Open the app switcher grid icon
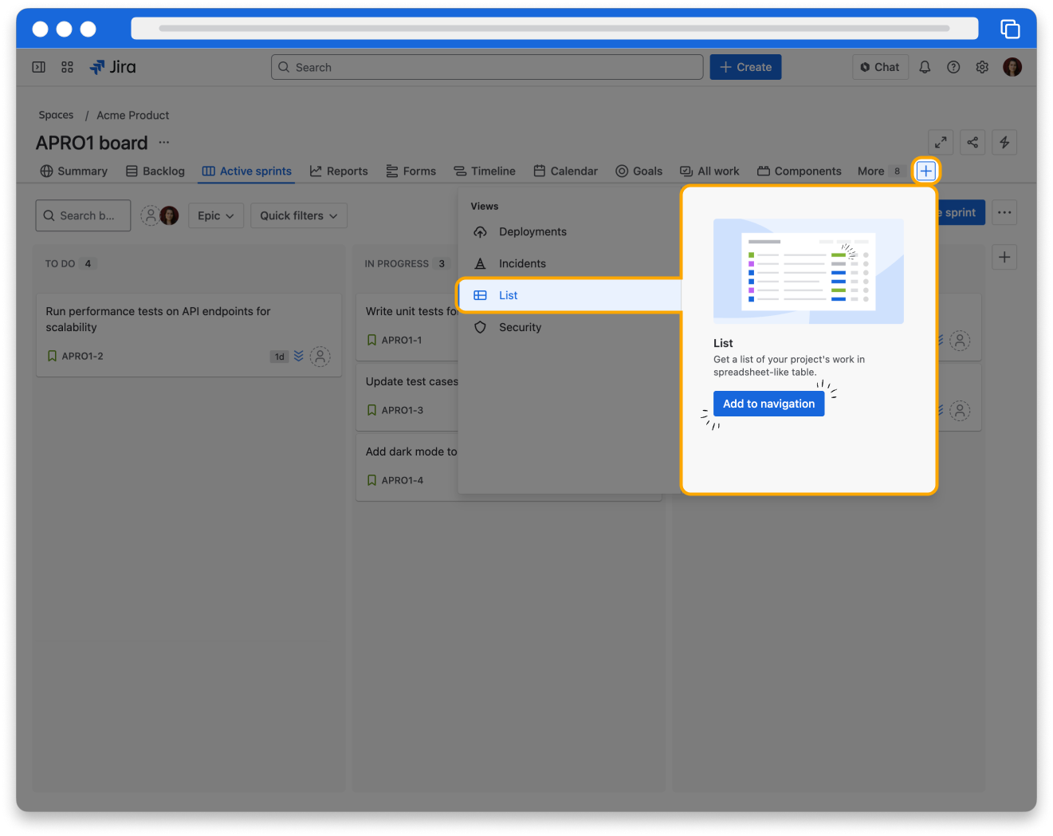Image resolution: width=1053 pixels, height=836 pixels. (67, 67)
